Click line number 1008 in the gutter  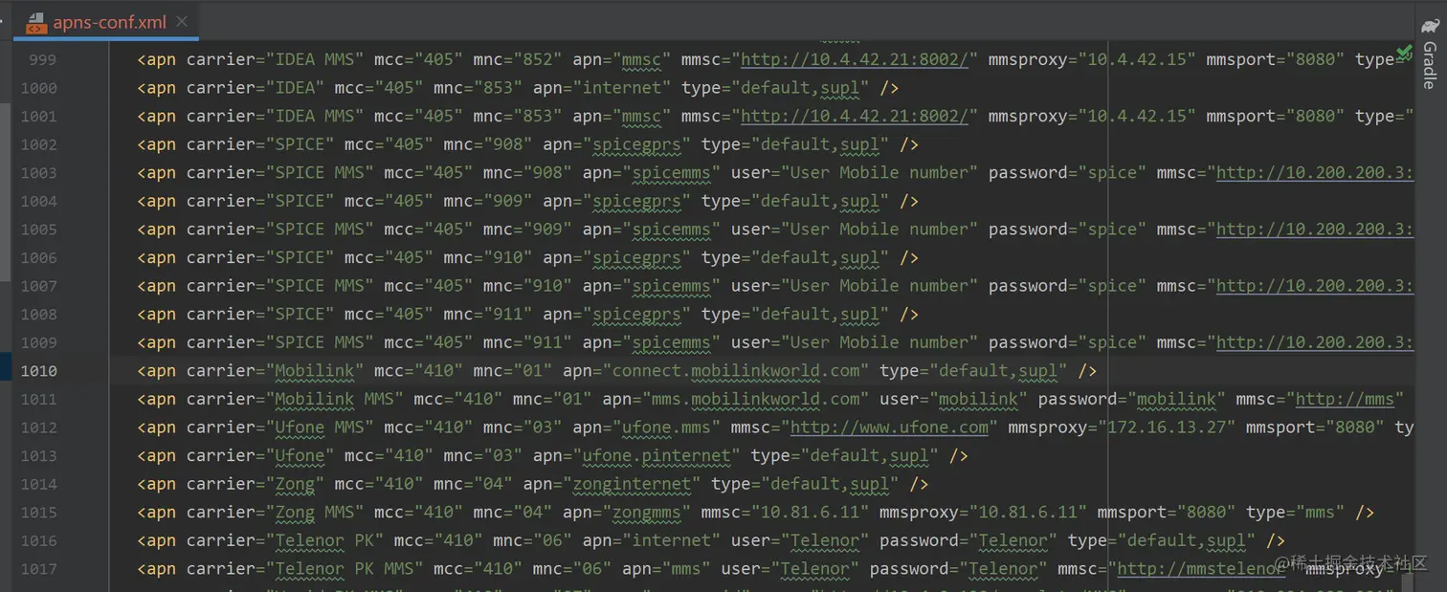click(x=38, y=314)
